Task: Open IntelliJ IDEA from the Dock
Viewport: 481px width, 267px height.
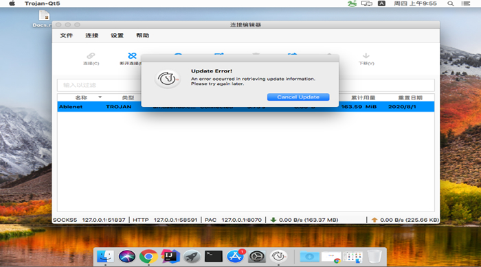Action: [x=170, y=256]
